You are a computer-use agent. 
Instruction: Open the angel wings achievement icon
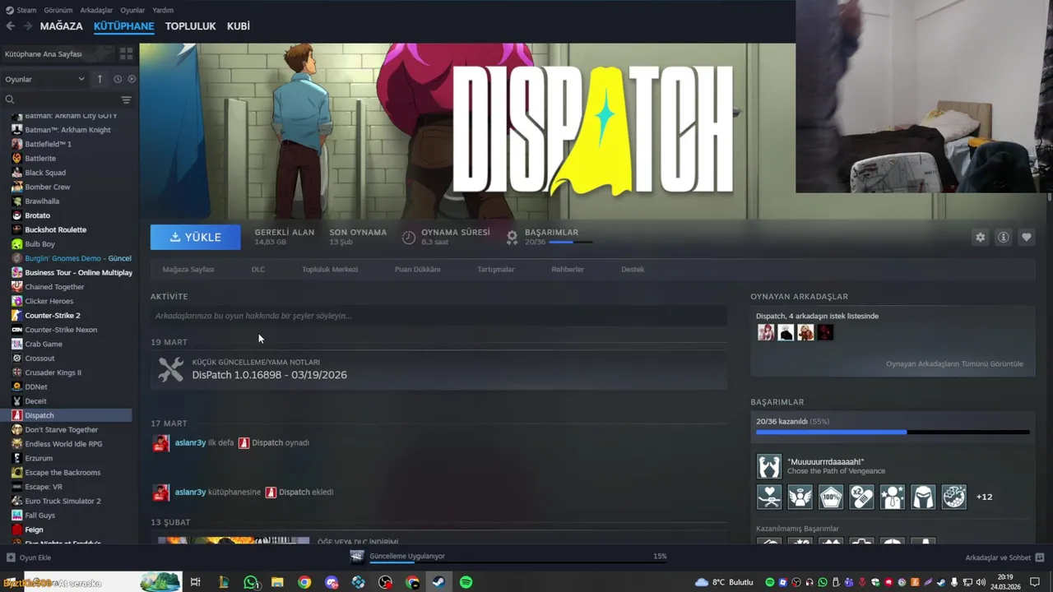click(800, 497)
